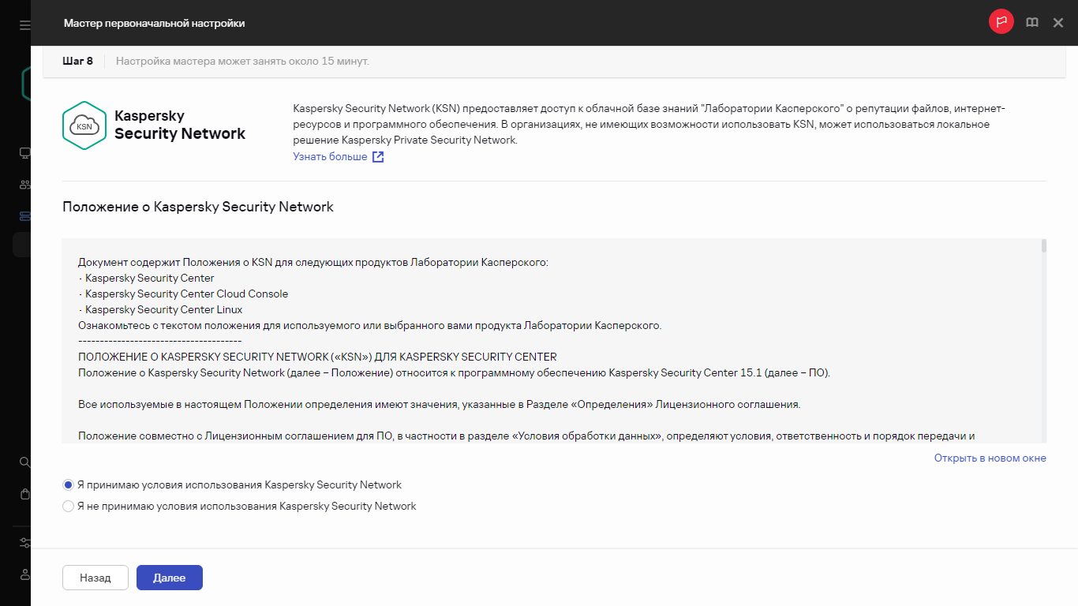The image size is (1078, 606).
Task: Open the console settings icon in sidebar
Action: click(x=24, y=543)
